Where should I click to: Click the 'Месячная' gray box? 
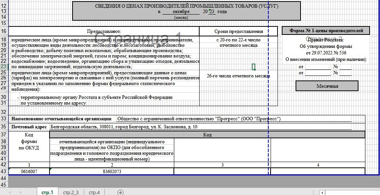pos(327,86)
